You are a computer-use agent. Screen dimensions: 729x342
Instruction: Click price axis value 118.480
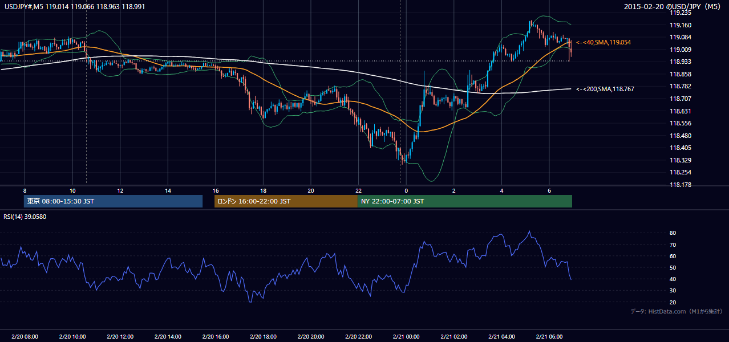680,136
